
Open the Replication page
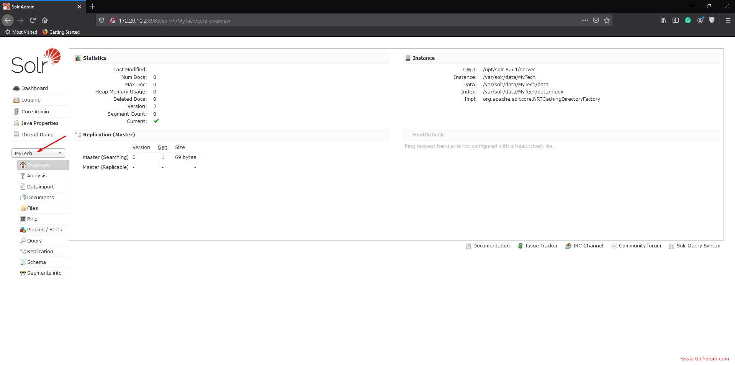40,252
